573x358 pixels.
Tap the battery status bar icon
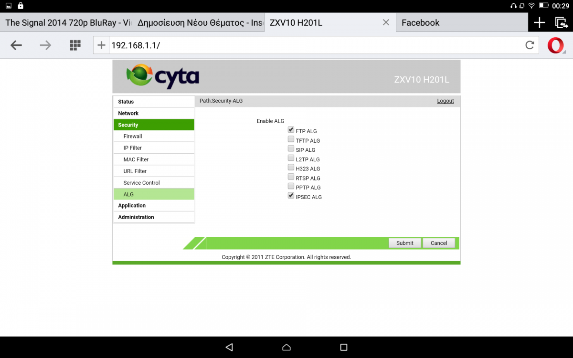pos(543,6)
